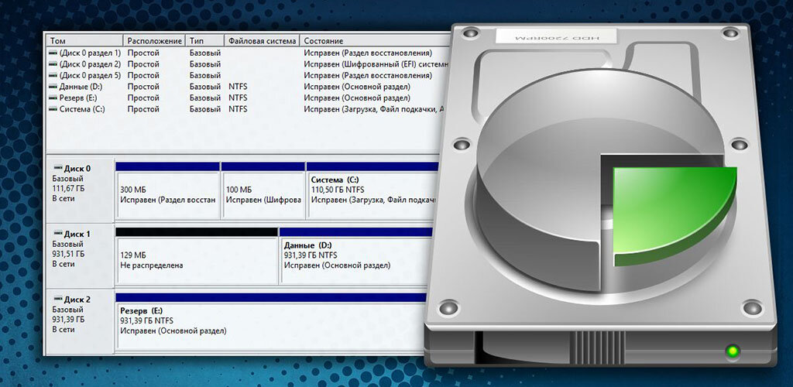Click drive icon beside (Диск 0 раздел 2)
Viewport: 793px width, 387px height.
[53, 64]
